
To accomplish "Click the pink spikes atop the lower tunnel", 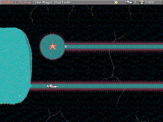I will [x=102, y=82].
